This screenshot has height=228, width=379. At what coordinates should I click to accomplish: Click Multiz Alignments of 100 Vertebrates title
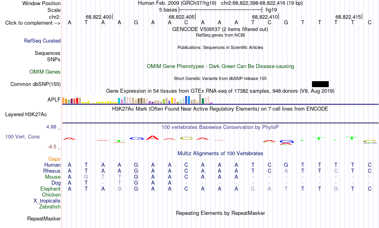220,153
